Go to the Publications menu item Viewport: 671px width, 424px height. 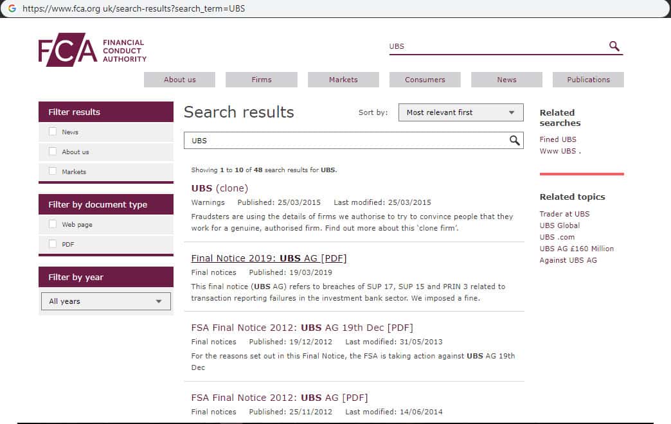pos(588,80)
